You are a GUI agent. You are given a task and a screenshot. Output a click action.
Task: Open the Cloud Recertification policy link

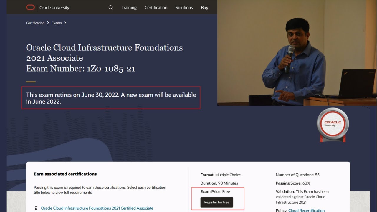point(307,210)
